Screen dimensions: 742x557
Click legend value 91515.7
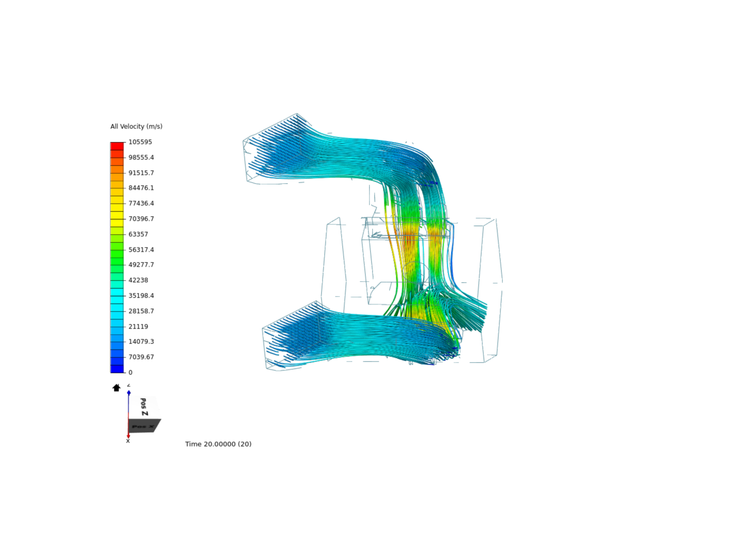(x=141, y=173)
